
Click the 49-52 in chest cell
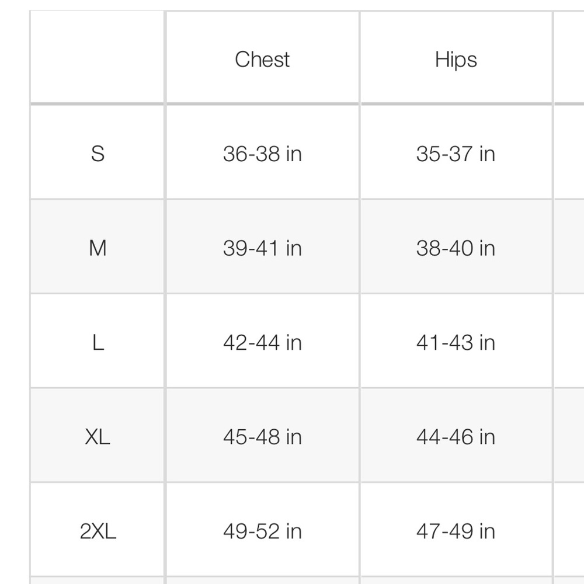click(x=262, y=529)
